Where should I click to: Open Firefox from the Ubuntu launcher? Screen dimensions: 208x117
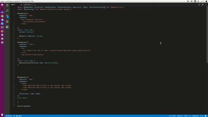2,31
